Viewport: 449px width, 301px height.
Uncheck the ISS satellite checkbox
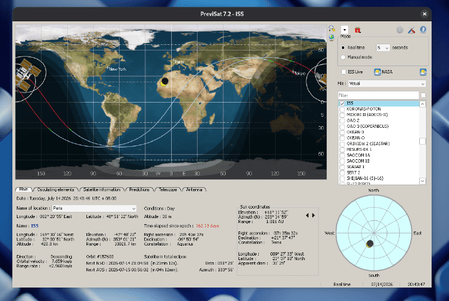click(x=342, y=103)
